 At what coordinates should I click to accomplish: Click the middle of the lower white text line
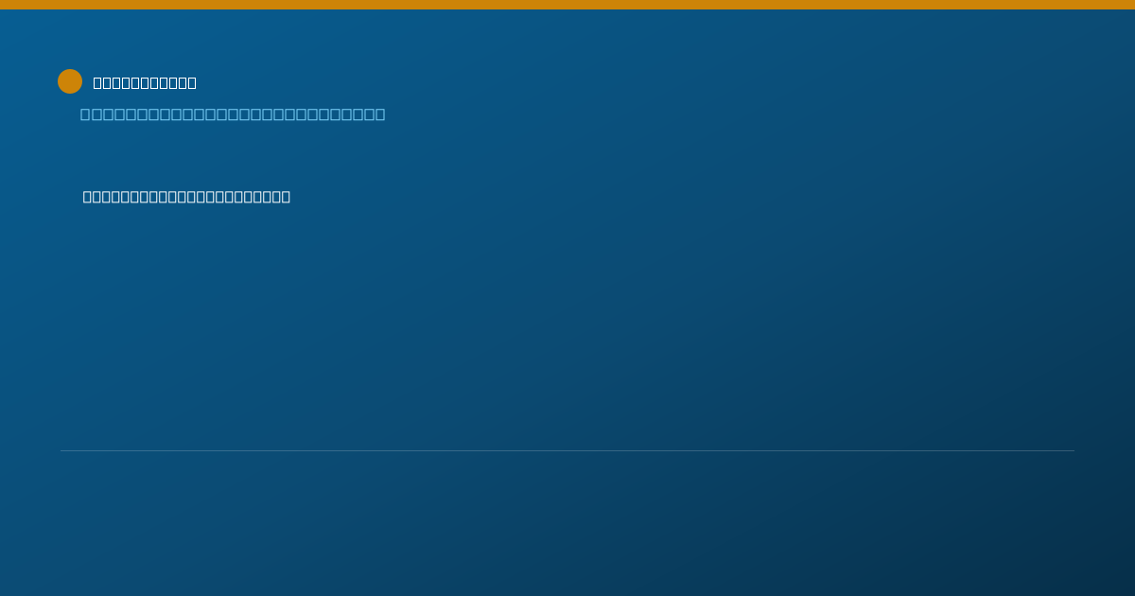(186, 197)
